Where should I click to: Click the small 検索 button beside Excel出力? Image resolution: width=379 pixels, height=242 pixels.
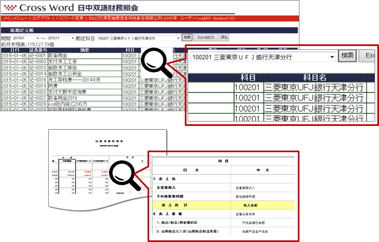click(187, 37)
